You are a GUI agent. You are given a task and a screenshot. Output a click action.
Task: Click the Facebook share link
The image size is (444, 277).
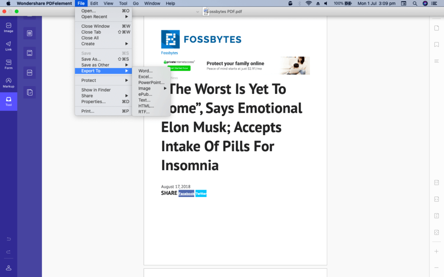(186, 193)
